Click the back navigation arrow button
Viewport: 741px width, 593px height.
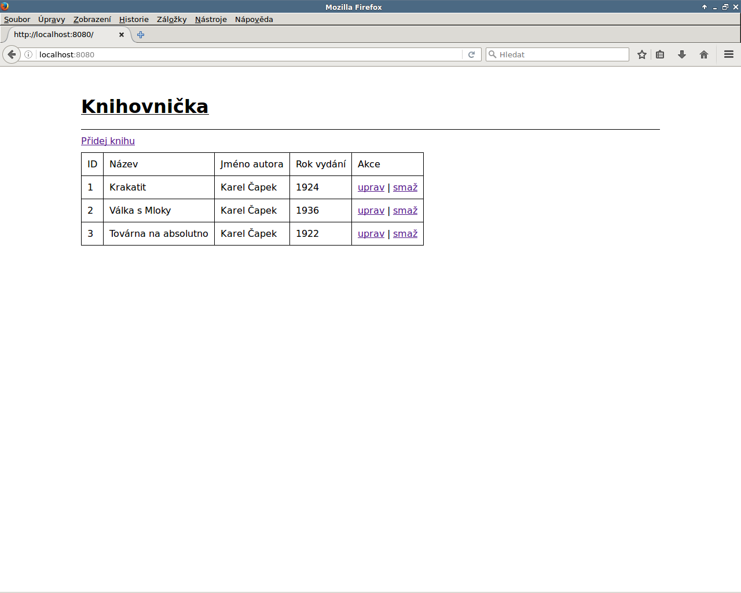click(x=12, y=54)
